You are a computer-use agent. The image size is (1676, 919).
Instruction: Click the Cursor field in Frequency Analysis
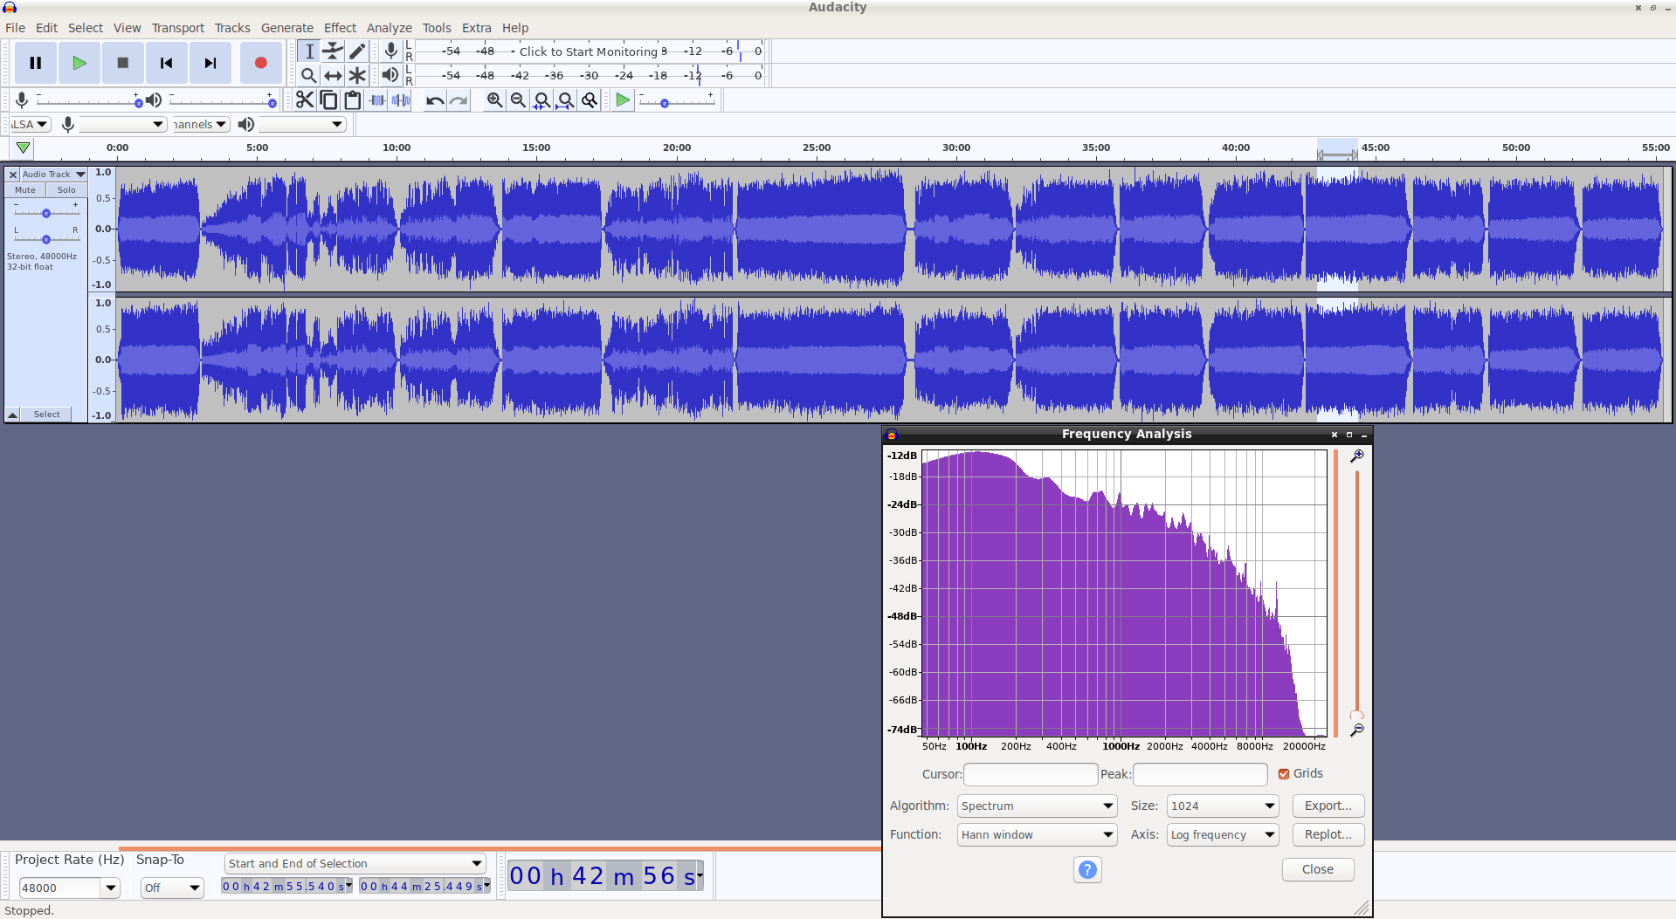1030,774
